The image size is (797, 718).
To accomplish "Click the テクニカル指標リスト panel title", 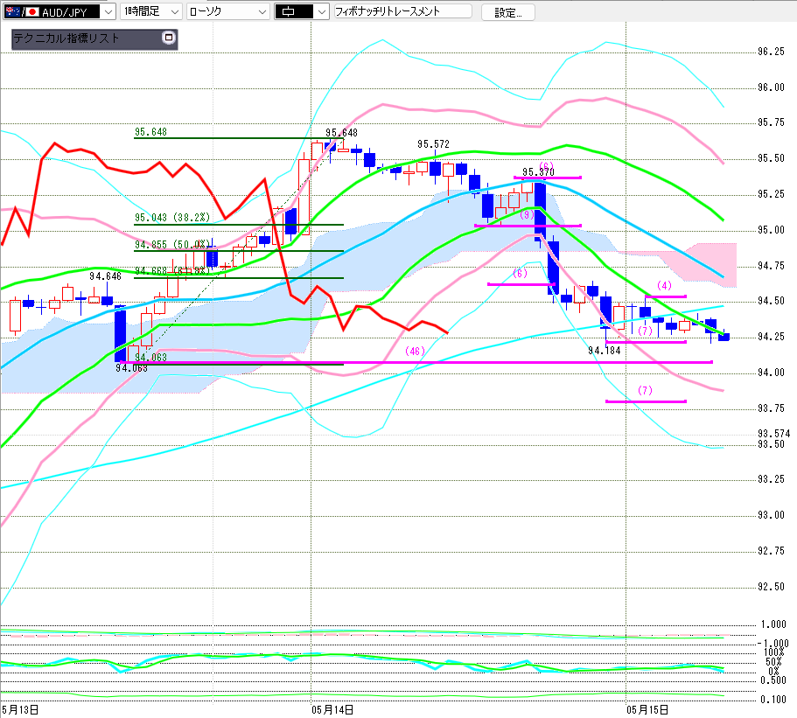I will coord(66,38).
